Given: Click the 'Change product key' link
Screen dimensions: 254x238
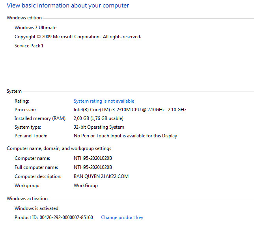Looking at the screenshot, I should click(122, 217).
